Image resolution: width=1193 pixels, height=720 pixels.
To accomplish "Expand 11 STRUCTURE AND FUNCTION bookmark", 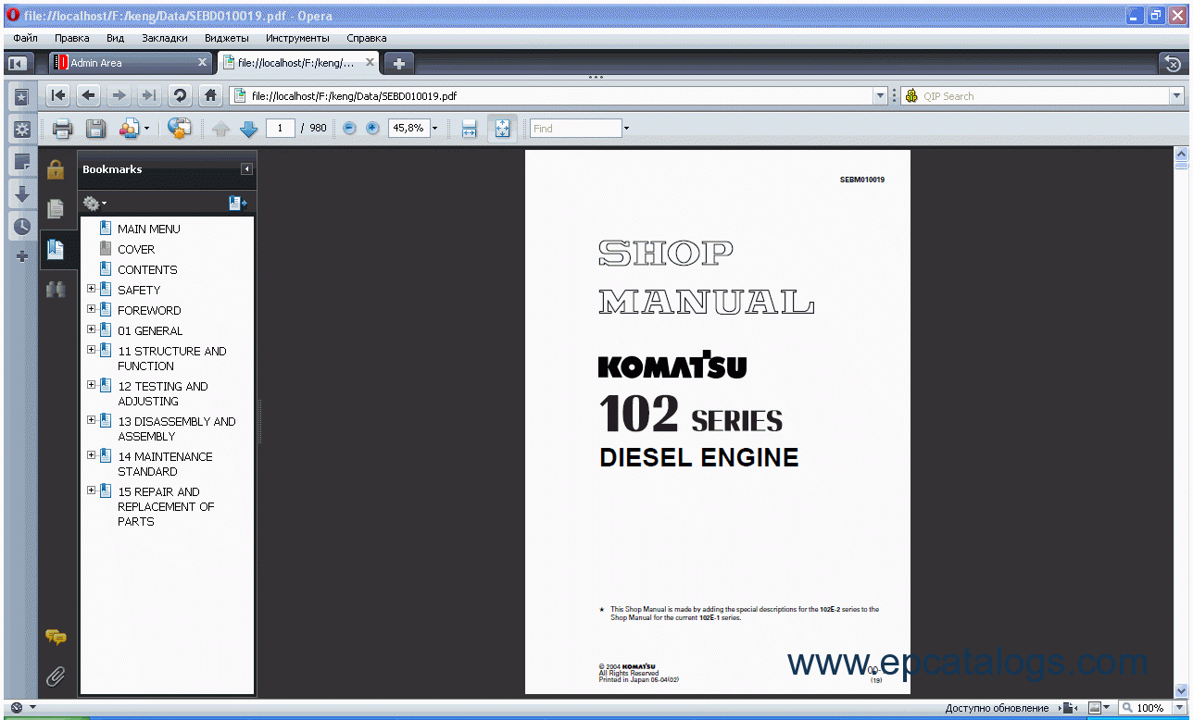I will pos(92,350).
